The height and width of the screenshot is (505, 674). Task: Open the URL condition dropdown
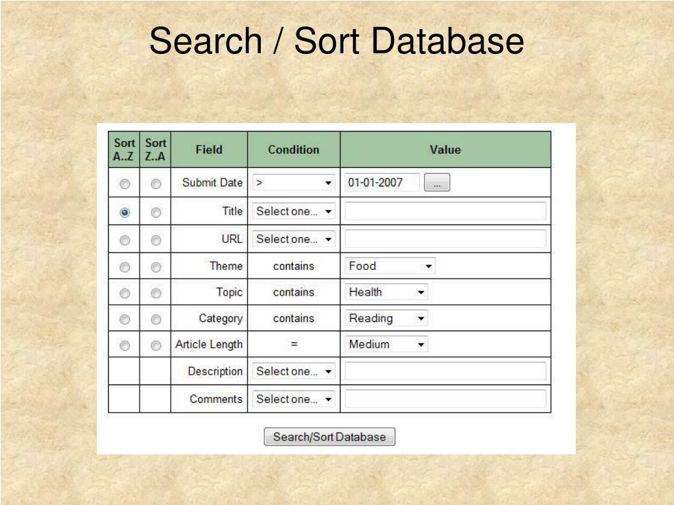(294, 239)
